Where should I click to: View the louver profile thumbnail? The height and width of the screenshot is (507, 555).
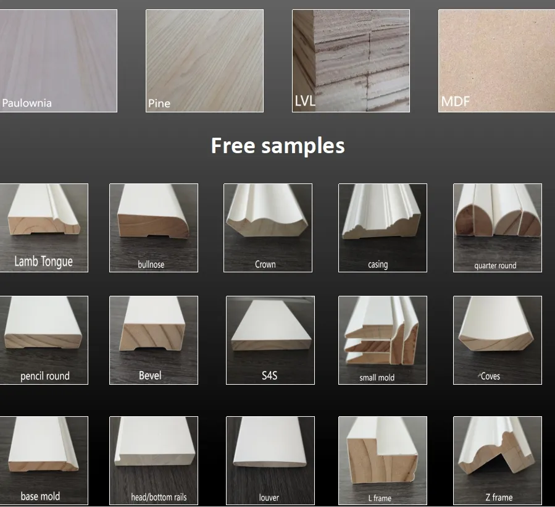click(267, 460)
